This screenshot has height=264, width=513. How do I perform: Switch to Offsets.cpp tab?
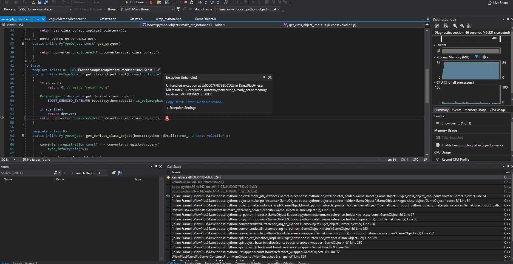[108, 19]
